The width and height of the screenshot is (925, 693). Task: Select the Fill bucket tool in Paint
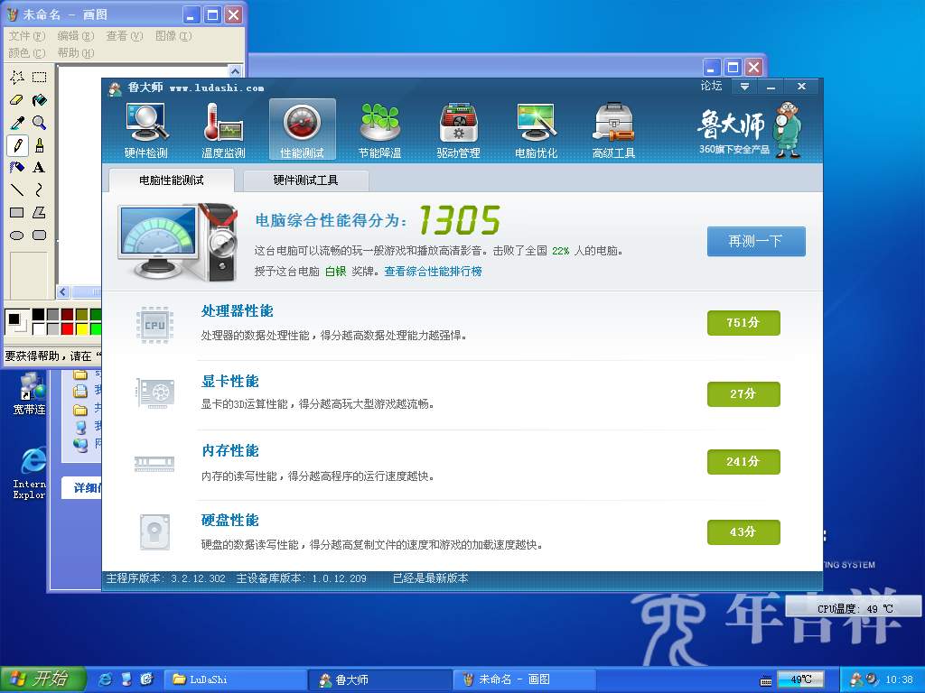pos(40,100)
